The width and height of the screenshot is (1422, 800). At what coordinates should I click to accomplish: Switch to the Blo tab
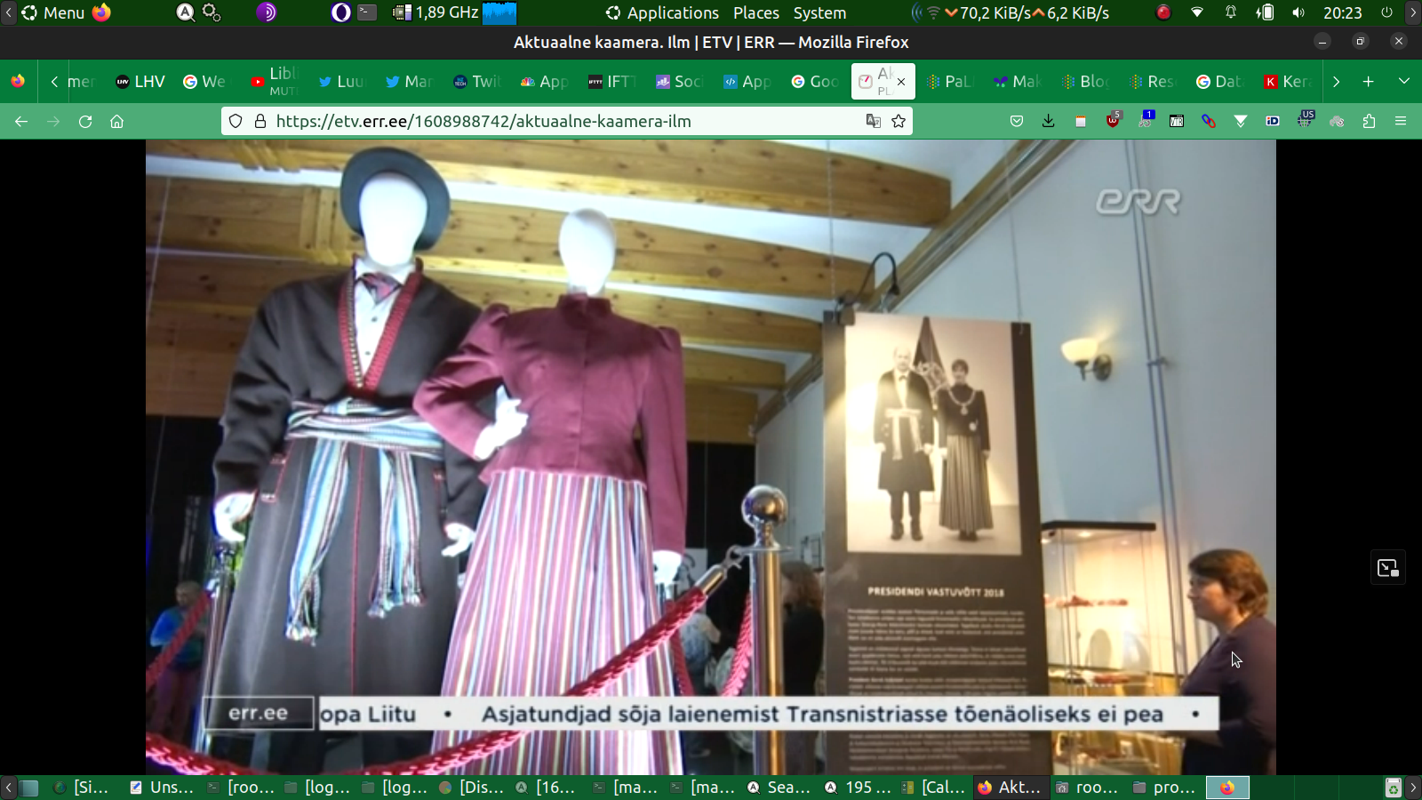pos(1086,82)
